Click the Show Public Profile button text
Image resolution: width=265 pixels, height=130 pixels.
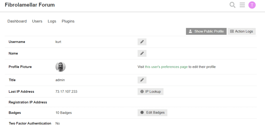pyautogui.click(x=209, y=31)
